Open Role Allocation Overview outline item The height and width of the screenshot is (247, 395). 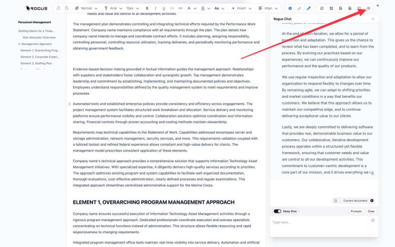pos(39,38)
